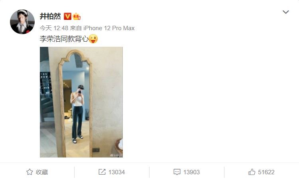Click the comment speech bubble icon
This screenshot has width=299, height=181.
(x=177, y=172)
